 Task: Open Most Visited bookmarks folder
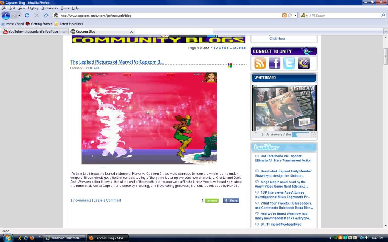(13, 24)
